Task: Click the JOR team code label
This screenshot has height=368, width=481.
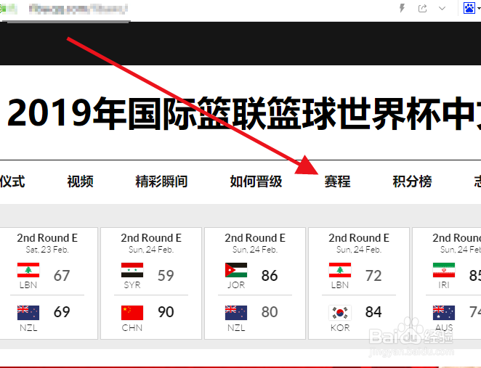Action: click(236, 285)
